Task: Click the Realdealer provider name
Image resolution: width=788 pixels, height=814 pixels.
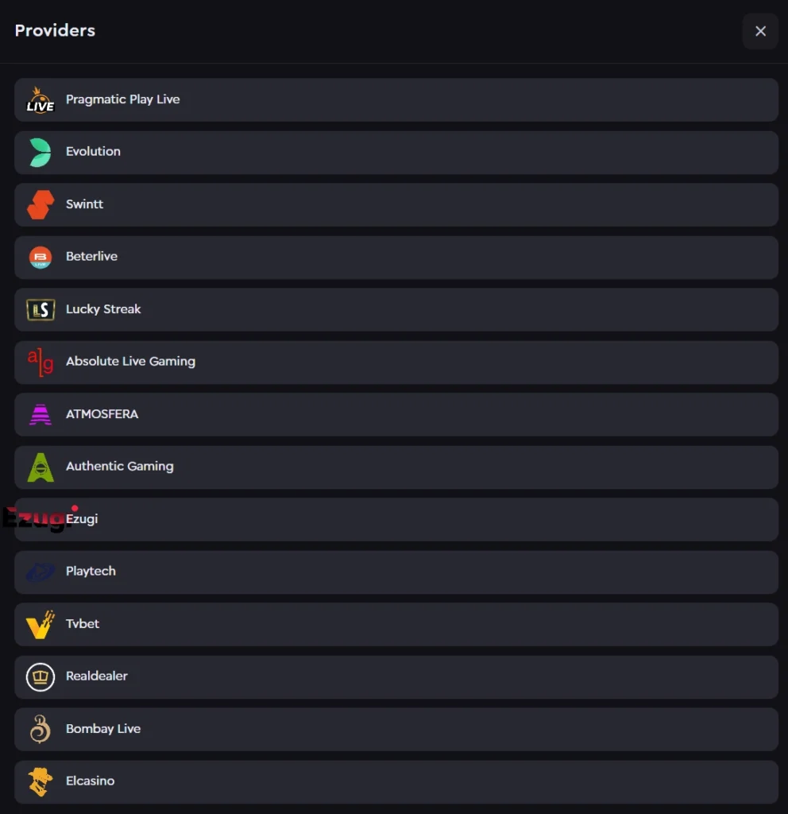Action: point(97,676)
